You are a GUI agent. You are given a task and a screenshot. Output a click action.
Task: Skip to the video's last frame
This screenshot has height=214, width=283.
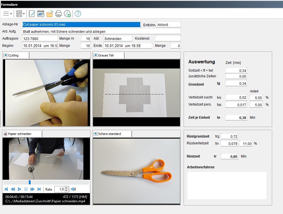pyautogui.click(x=39, y=189)
